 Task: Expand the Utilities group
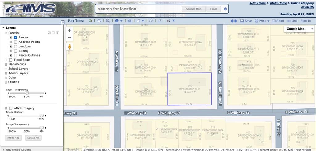tap(6, 82)
